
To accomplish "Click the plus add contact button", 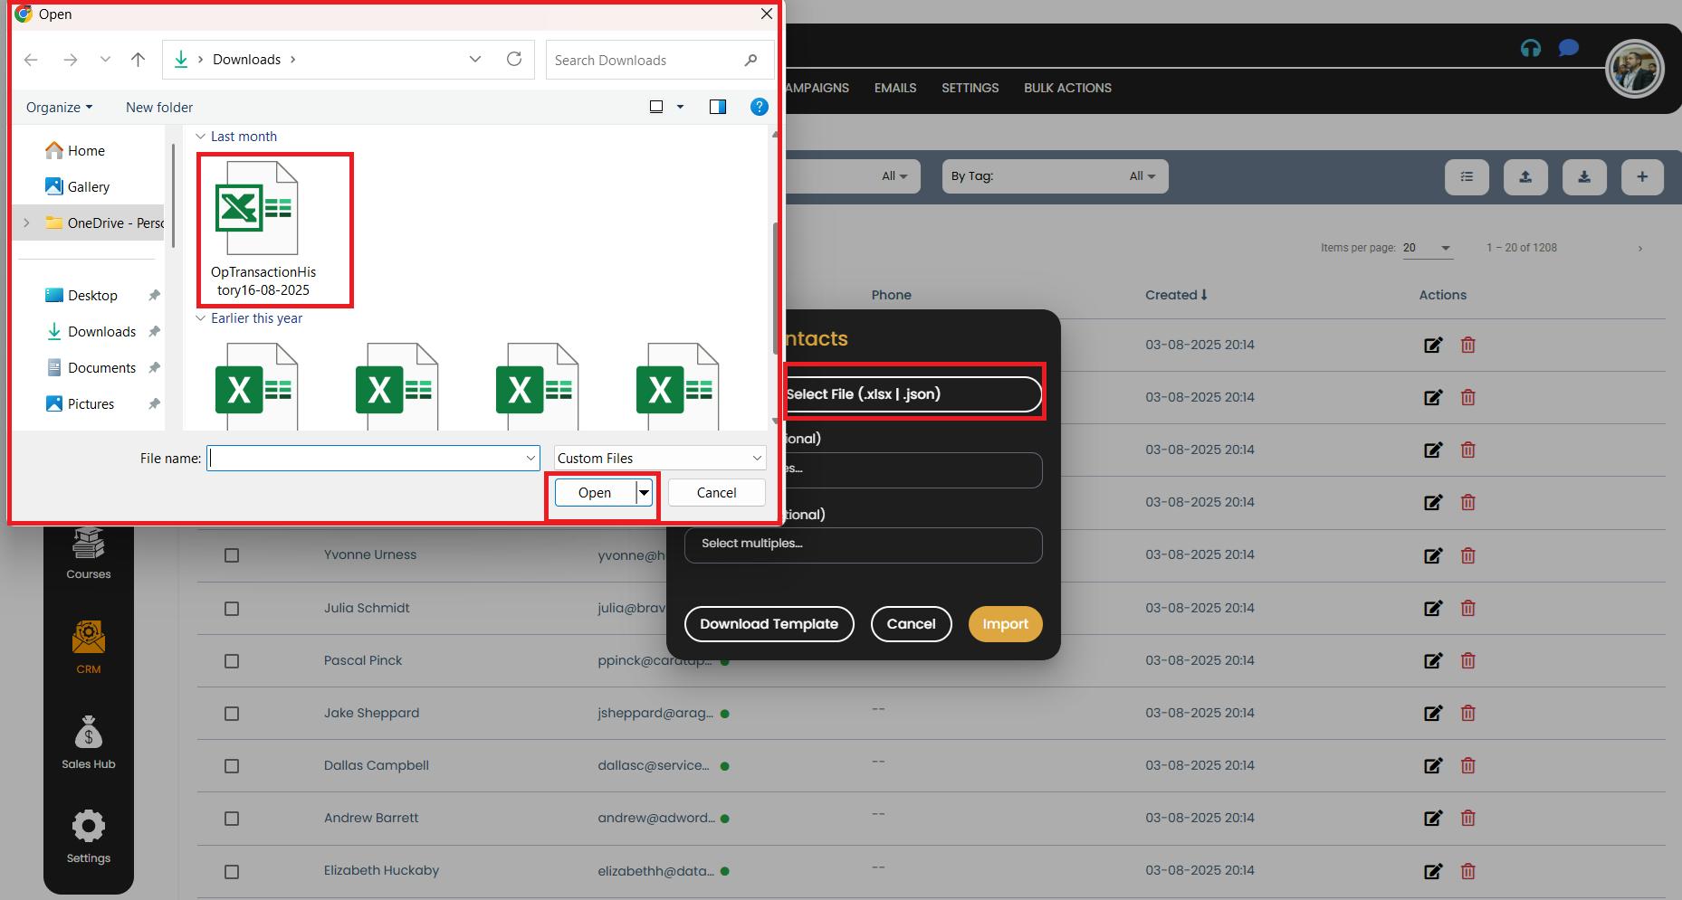I will click(x=1642, y=177).
